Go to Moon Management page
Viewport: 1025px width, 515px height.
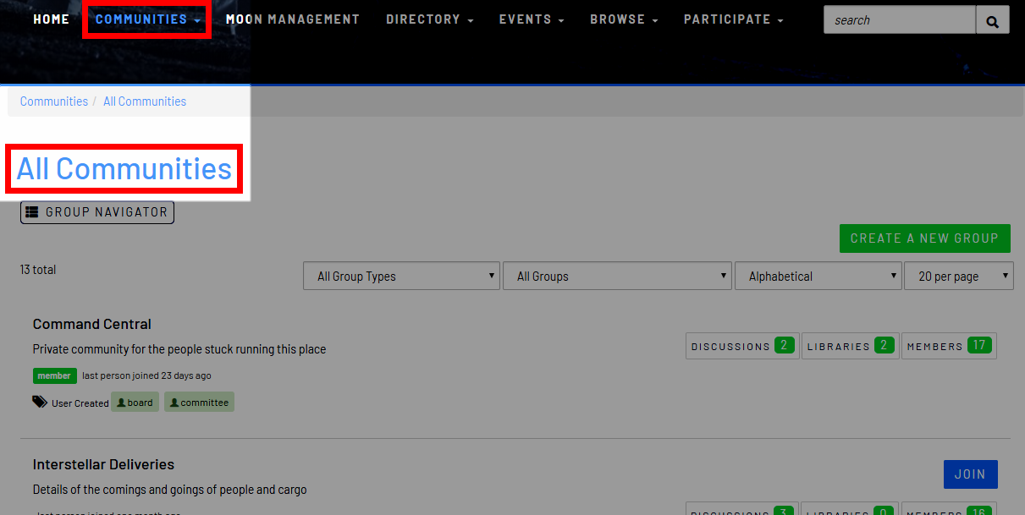[x=293, y=19]
